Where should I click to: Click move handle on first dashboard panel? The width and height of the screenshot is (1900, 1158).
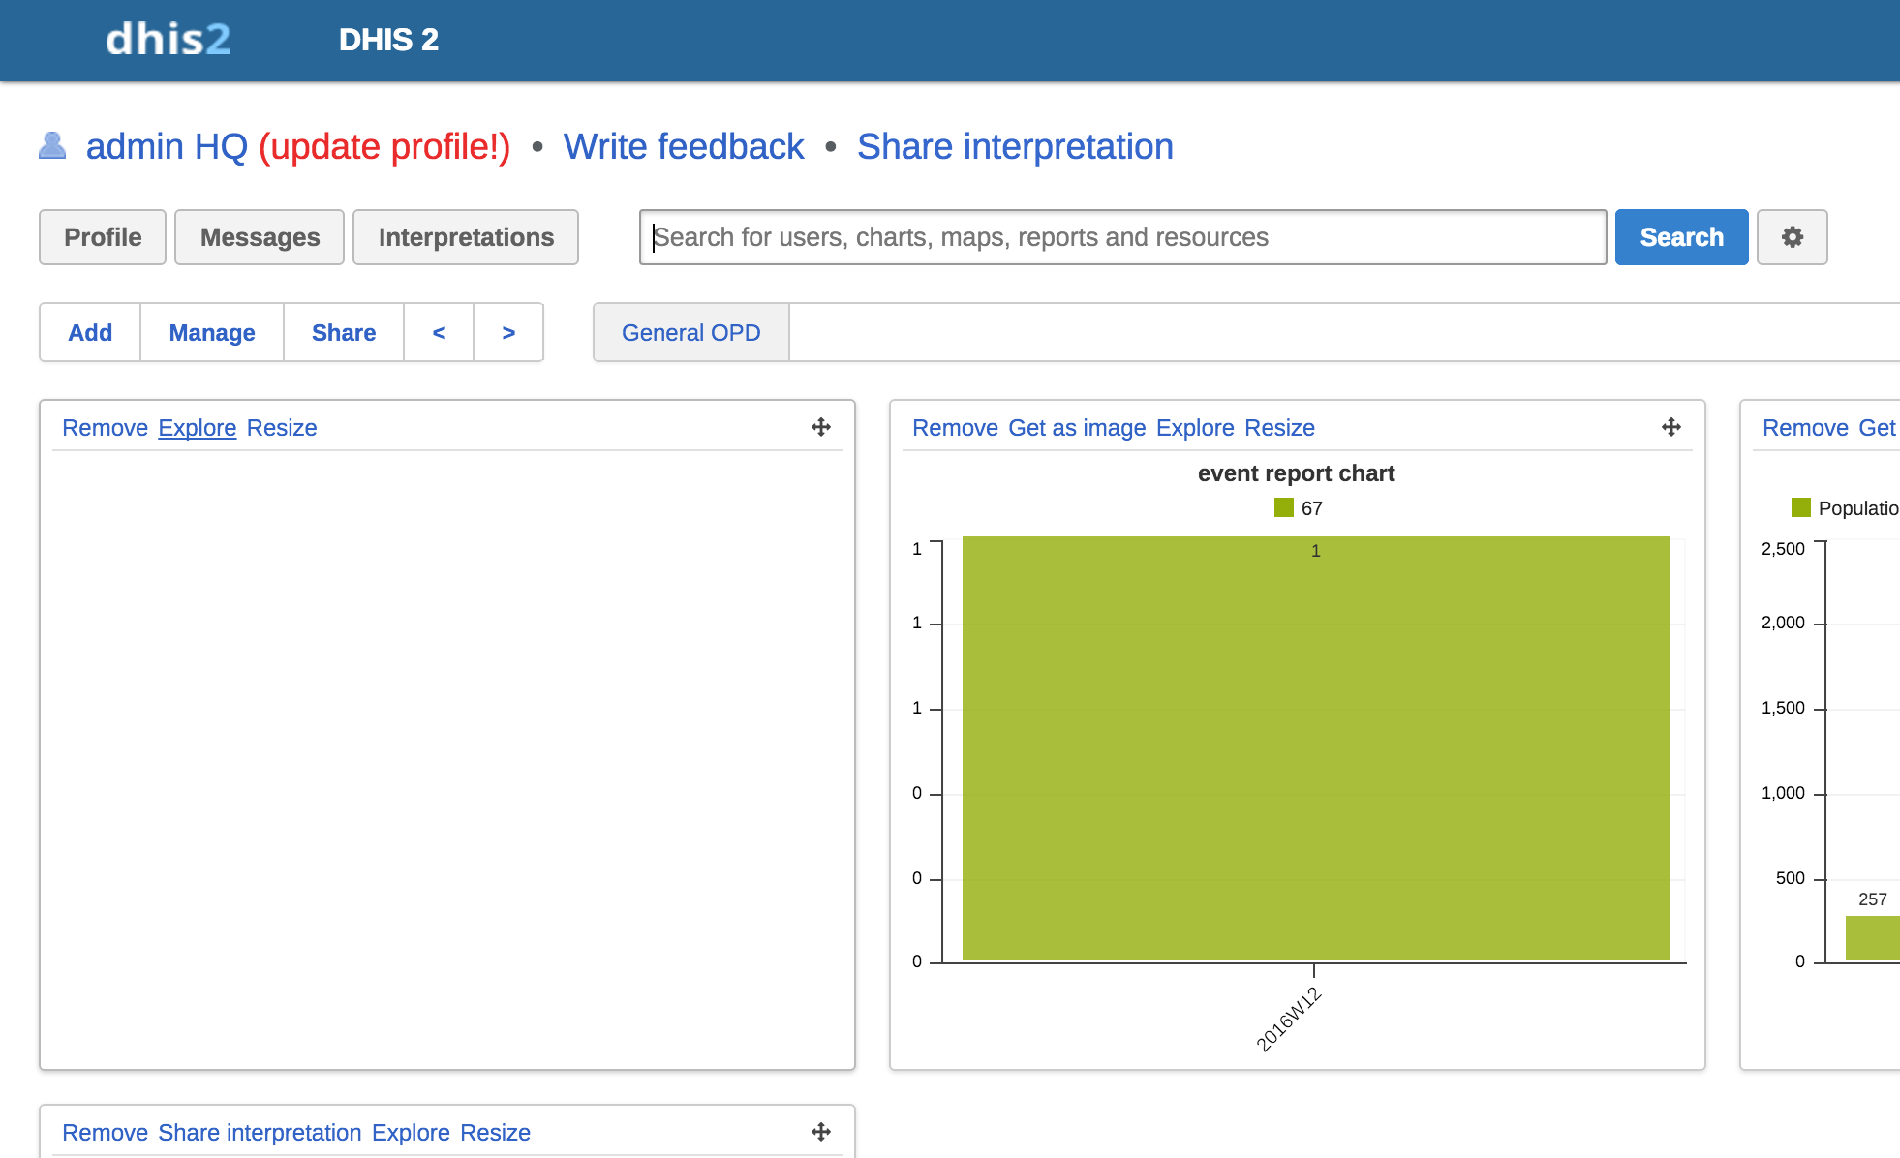click(x=821, y=427)
